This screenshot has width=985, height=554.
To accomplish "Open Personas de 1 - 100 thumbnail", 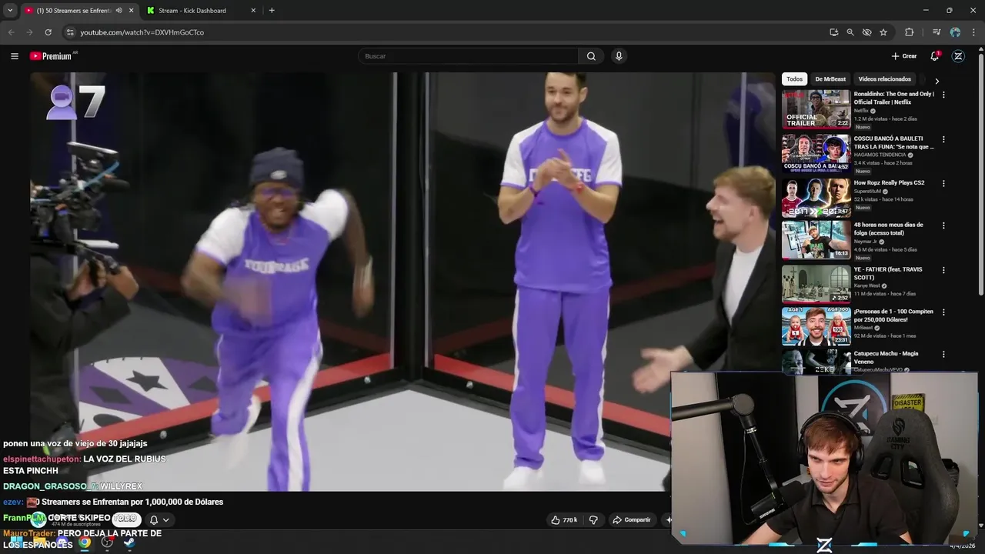I will pyautogui.click(x=816, y=326).
